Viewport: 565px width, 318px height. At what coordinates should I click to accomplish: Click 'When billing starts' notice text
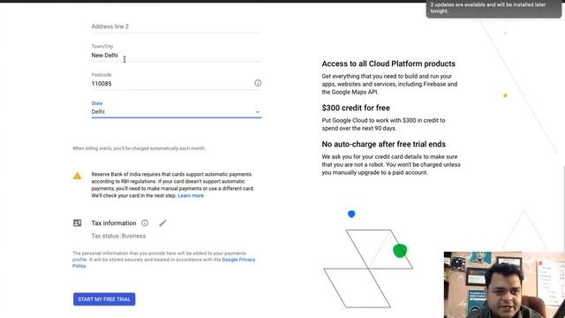[139, 148]
